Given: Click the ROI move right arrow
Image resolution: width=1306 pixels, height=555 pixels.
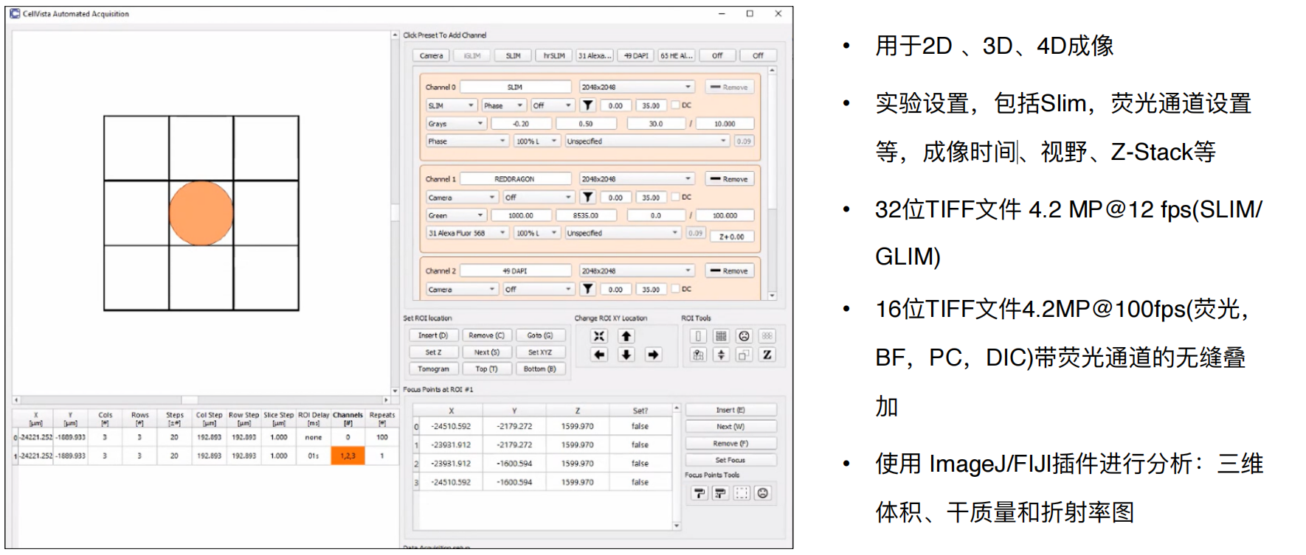Looking at the screenshot, I should (653, 355).
